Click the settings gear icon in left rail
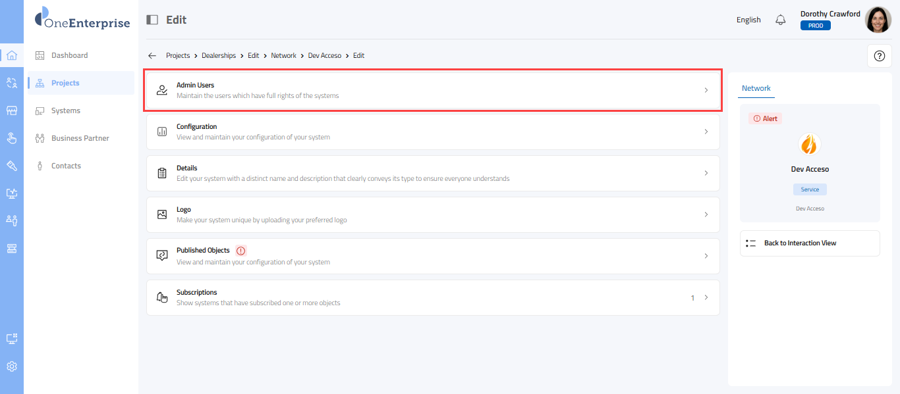The image size is (900, 394). click(x=11, y=366)
